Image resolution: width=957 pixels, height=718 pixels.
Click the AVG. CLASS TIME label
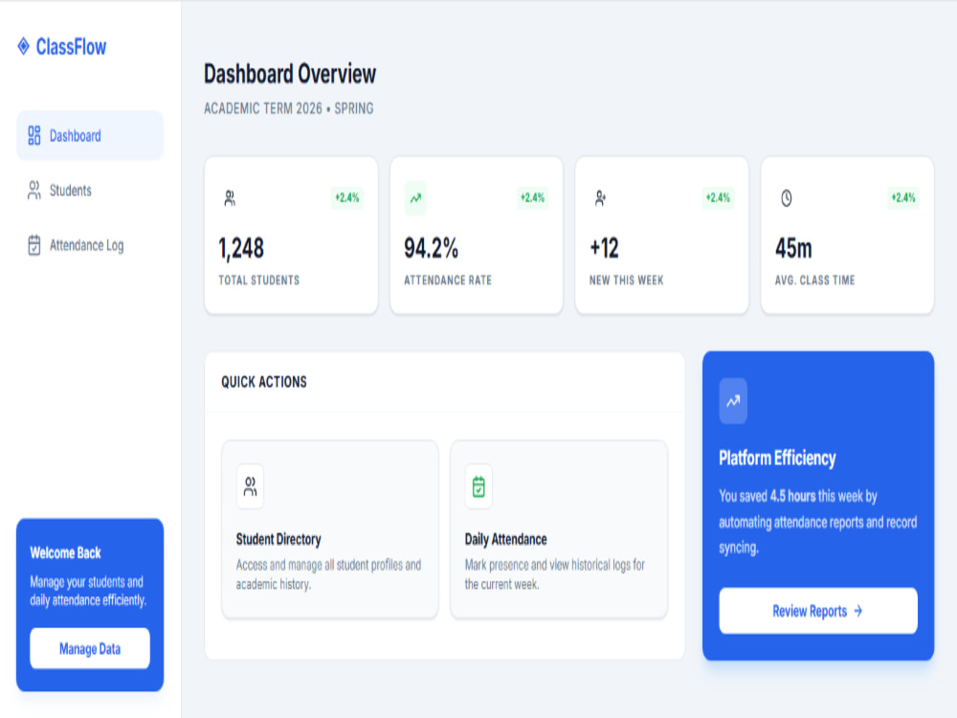pos(814,280)
